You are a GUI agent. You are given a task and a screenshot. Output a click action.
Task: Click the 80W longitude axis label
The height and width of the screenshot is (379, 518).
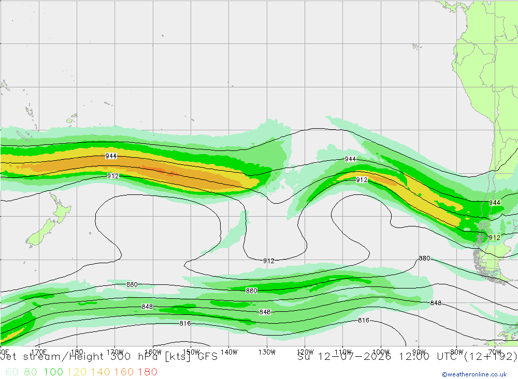[457, 352]
